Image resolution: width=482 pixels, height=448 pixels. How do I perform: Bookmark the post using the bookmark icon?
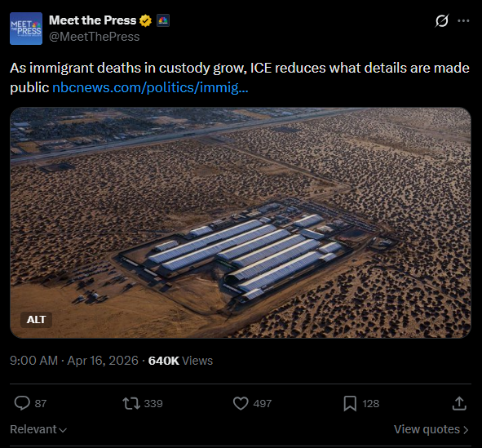[x=350, y=403]
